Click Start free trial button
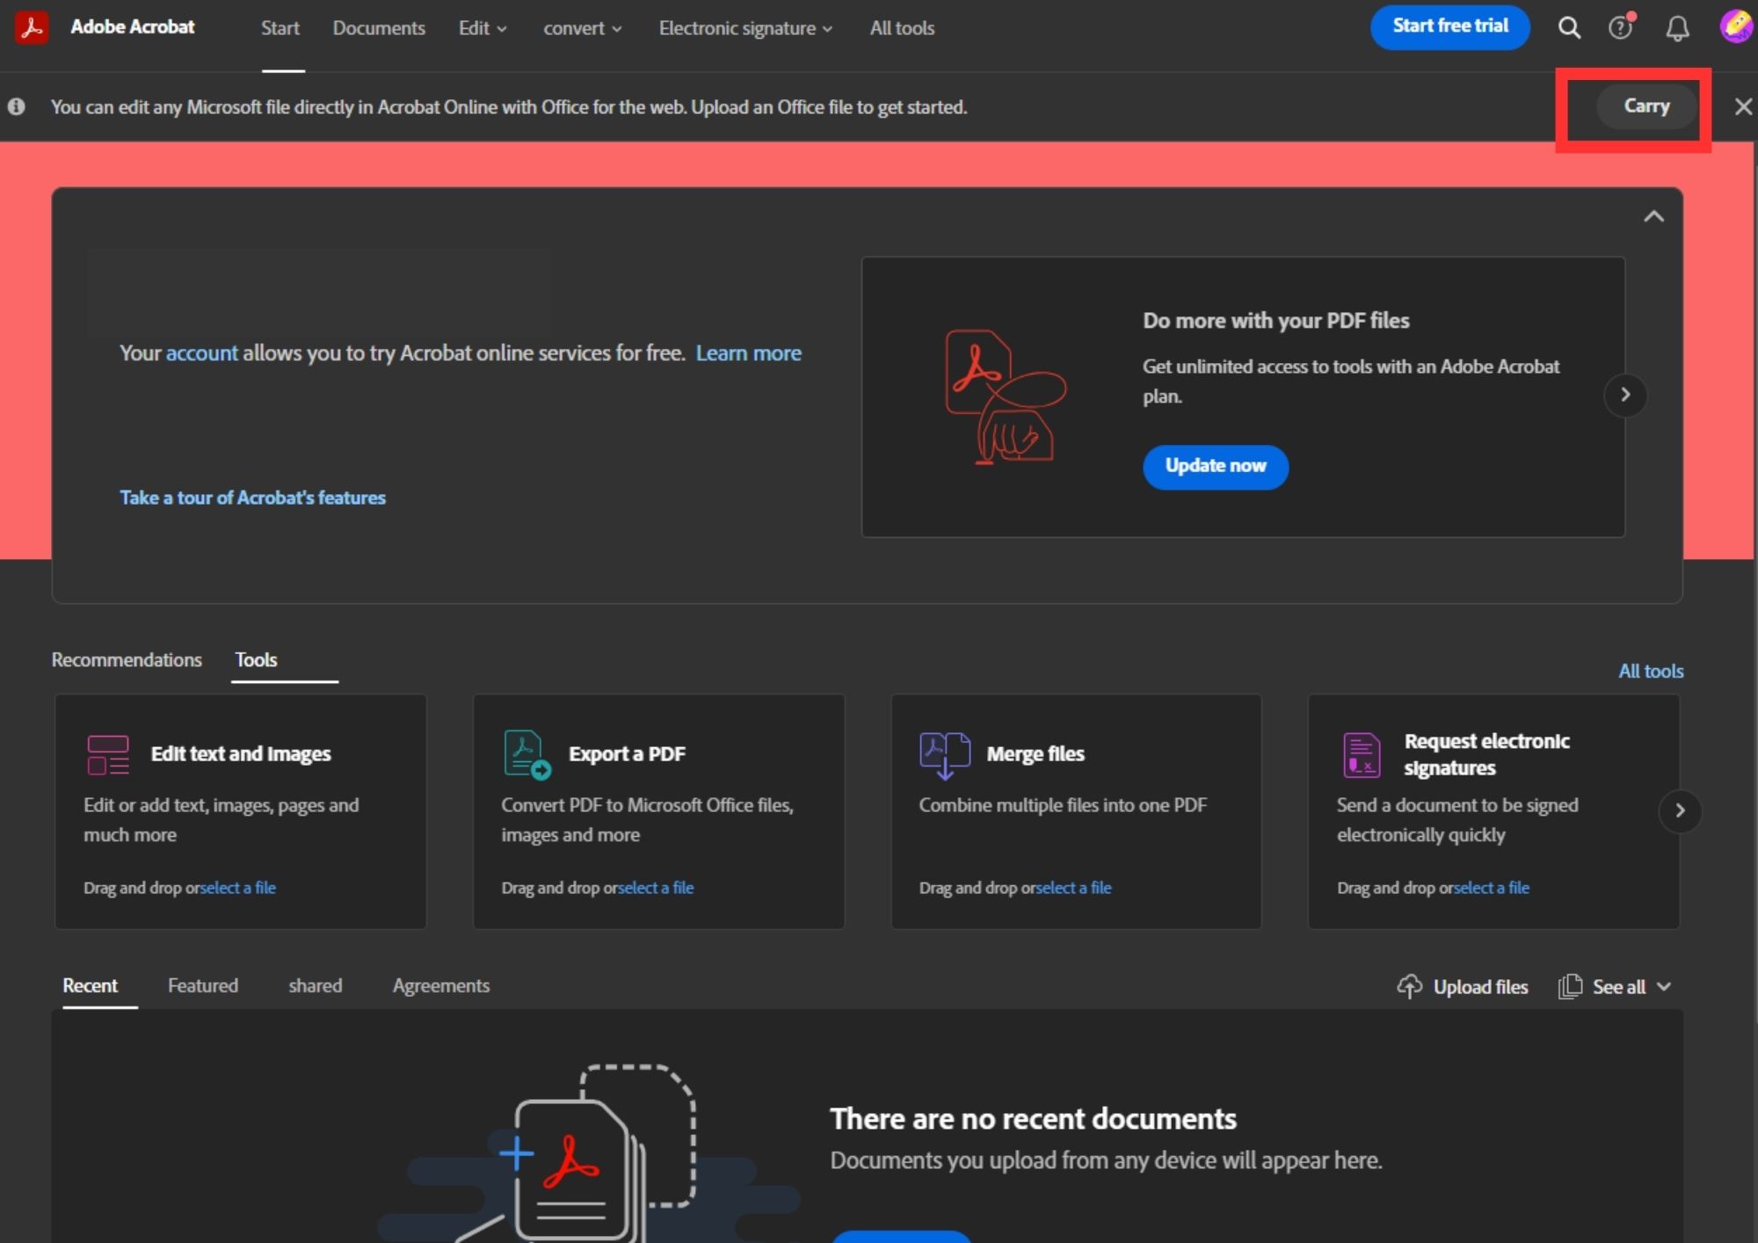 tap(1450, 26)
